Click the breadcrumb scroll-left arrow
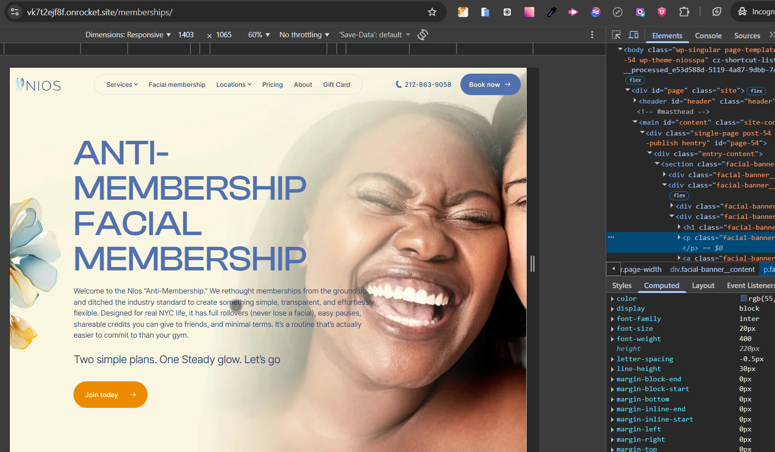The image size is (775, 452). coord(614,269)
